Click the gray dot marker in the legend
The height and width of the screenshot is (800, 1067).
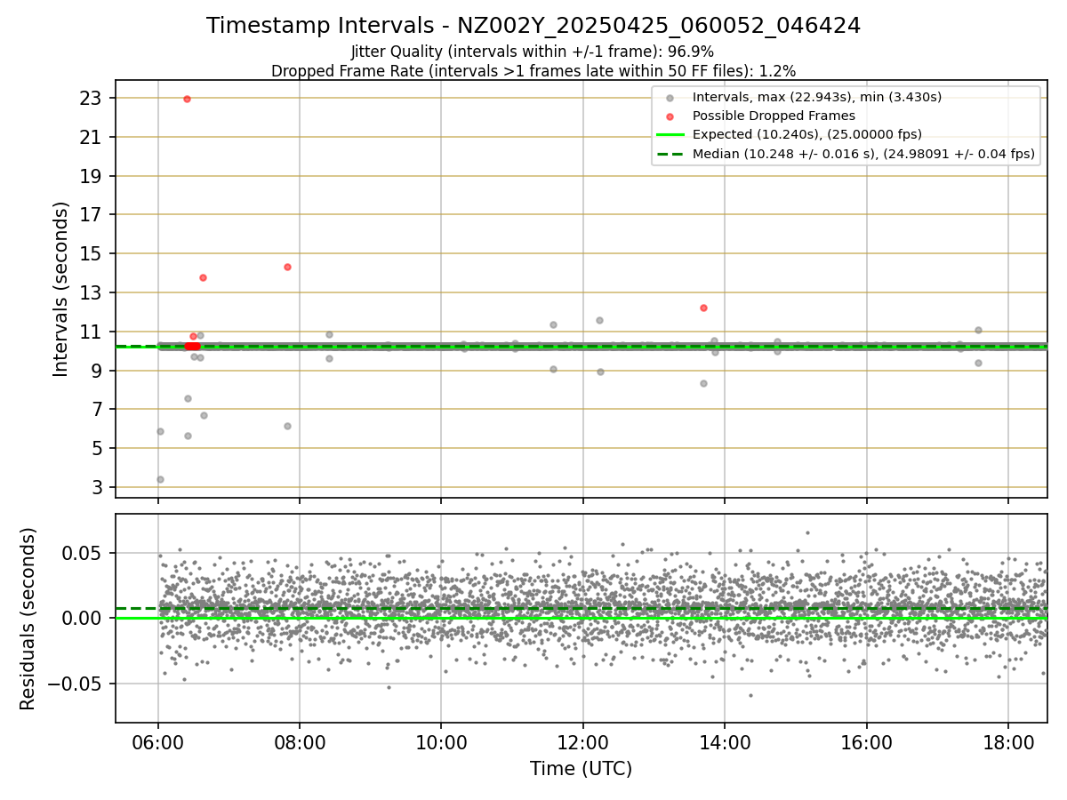point(670,97)
